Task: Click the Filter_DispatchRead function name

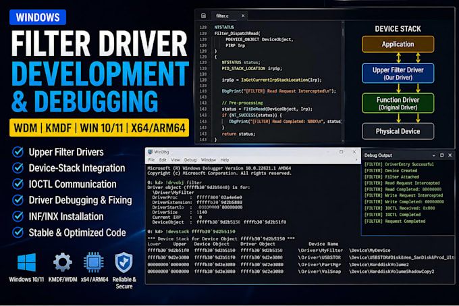Action: pos(237,33)
